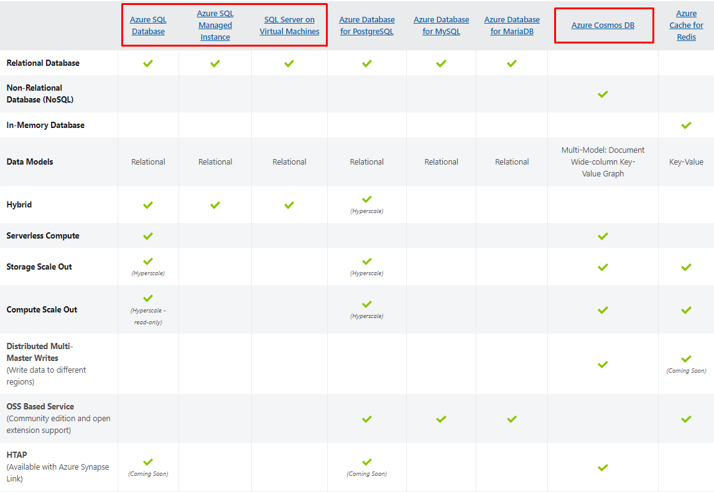Click OSS Based Service checkmark for MySQL
Viewport: 714px width, 492px height.
click(441, 419)
